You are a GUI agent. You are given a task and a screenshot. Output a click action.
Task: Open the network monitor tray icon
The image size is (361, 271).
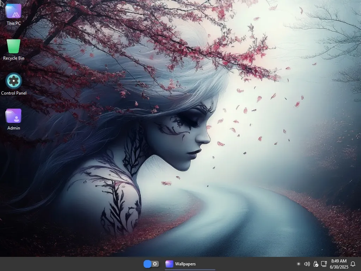pos(324,264)
